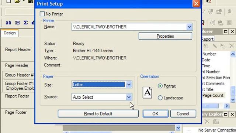The image size is (236, 133).
Task: Click the Auto Select source field
Action: [99, 97]
